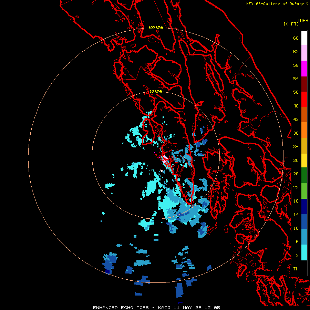The height and width of the screenshot is (310, 310).
Task: Click the dark orange 46 kft swatch
Action: pos(304,115)
